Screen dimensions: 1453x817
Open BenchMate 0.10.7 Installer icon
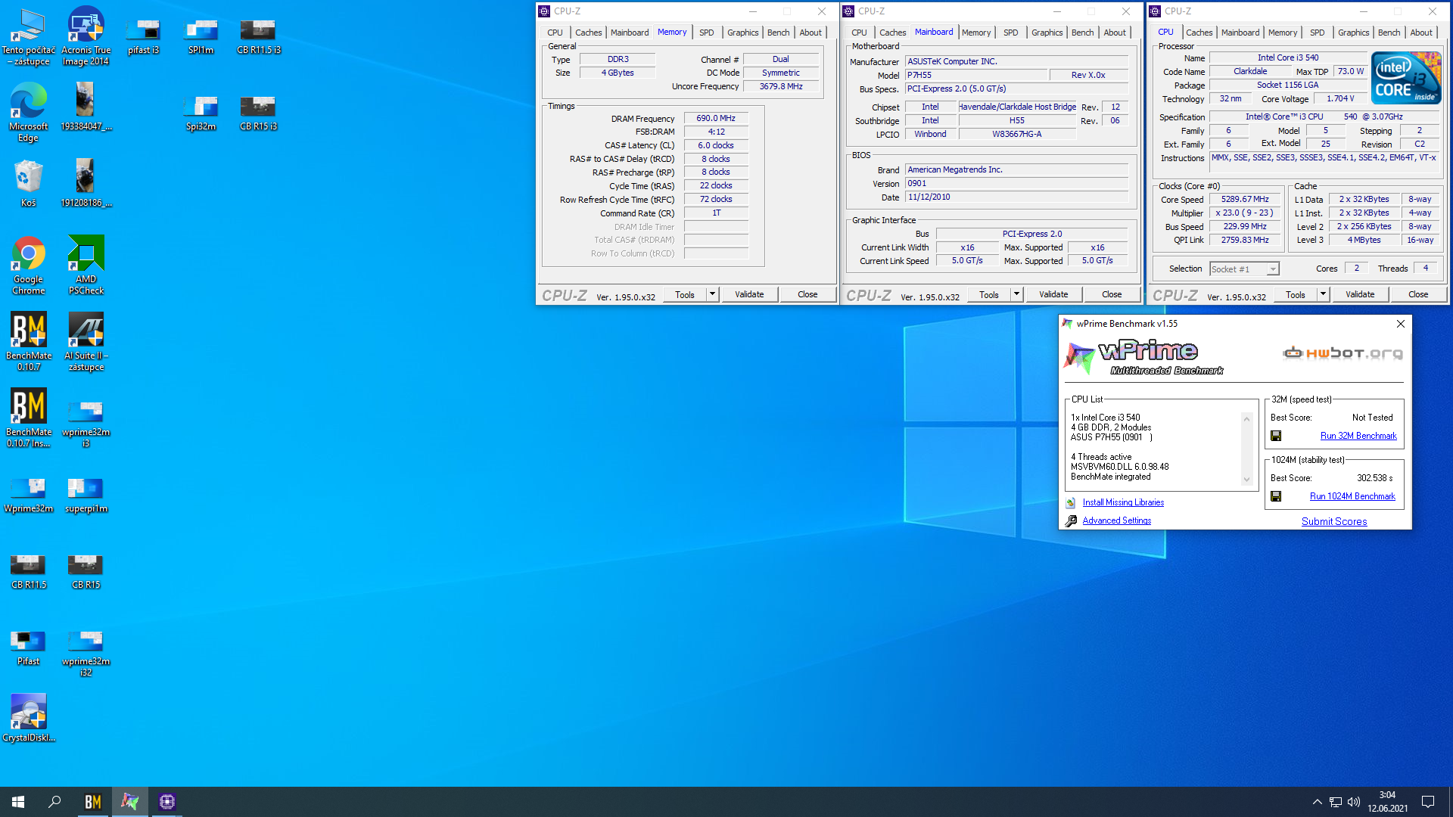(x=28, y=418)
